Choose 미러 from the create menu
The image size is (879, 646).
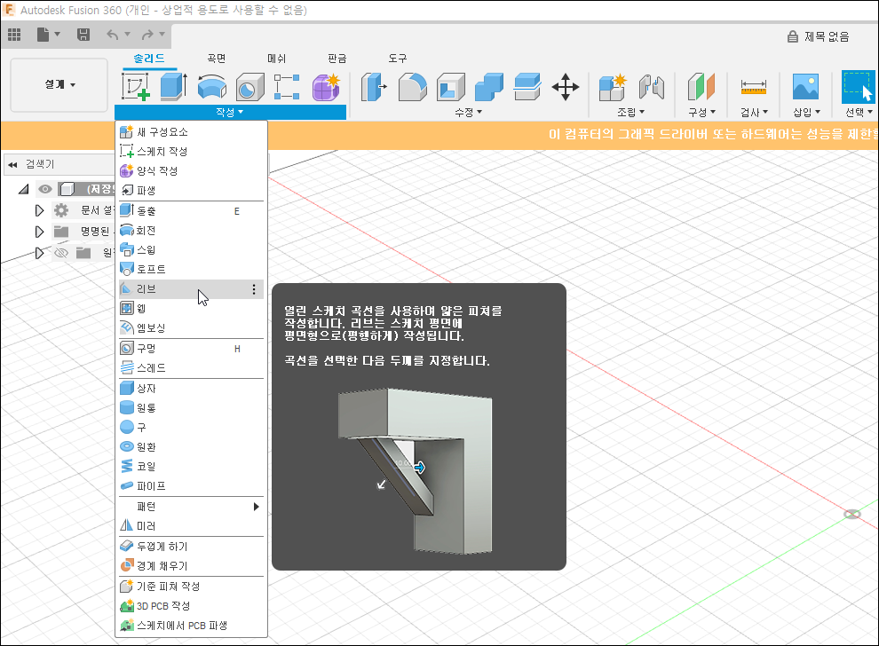tap(191, 526)
